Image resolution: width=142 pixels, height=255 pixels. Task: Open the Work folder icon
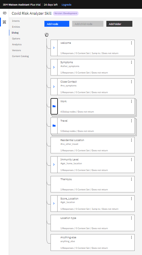[54, 106]
